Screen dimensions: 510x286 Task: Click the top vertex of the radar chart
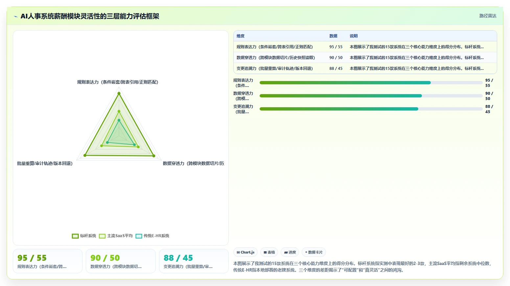119,93
